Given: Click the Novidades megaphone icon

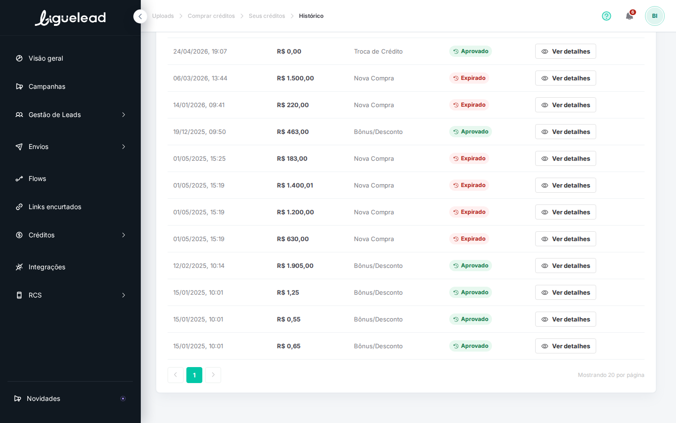Looking at the screenshot, I should click(x=18, y=399).
